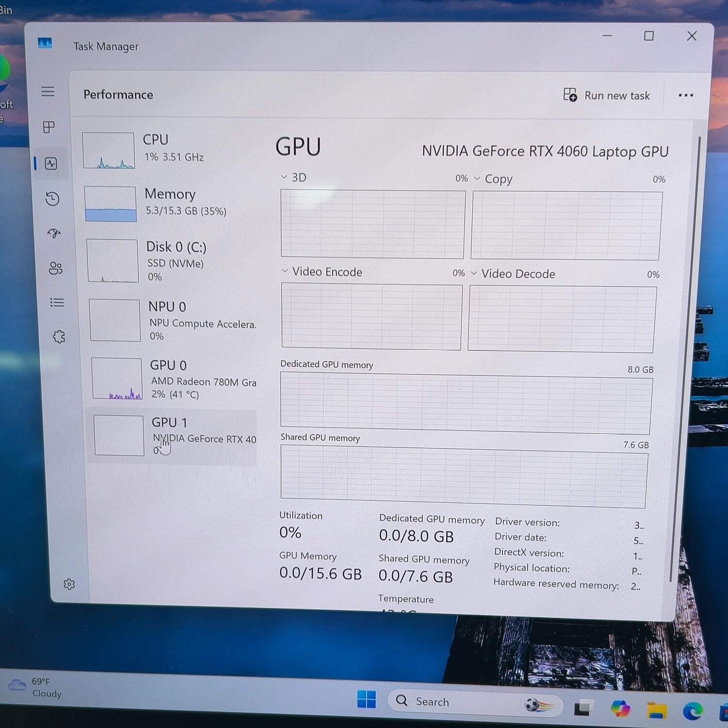The width and height of the screenshot is (728, 728).
Task: Click the Driver date label
Action: coord(520,537)
